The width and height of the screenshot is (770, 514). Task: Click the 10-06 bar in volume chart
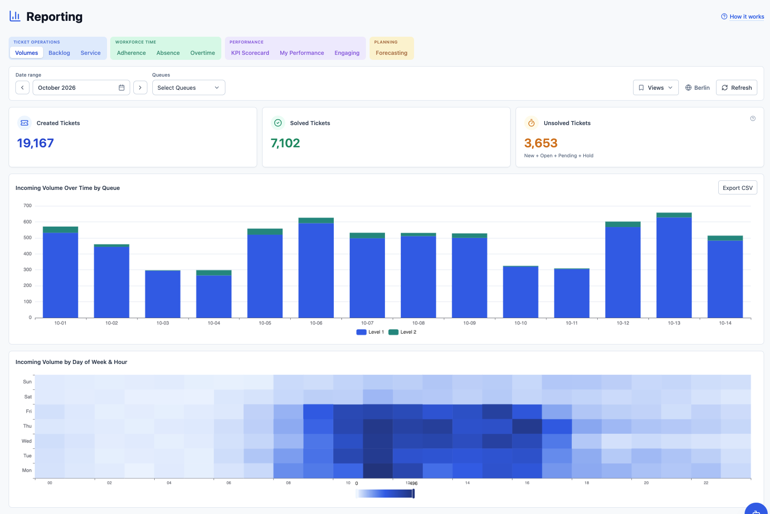point(316,267)
